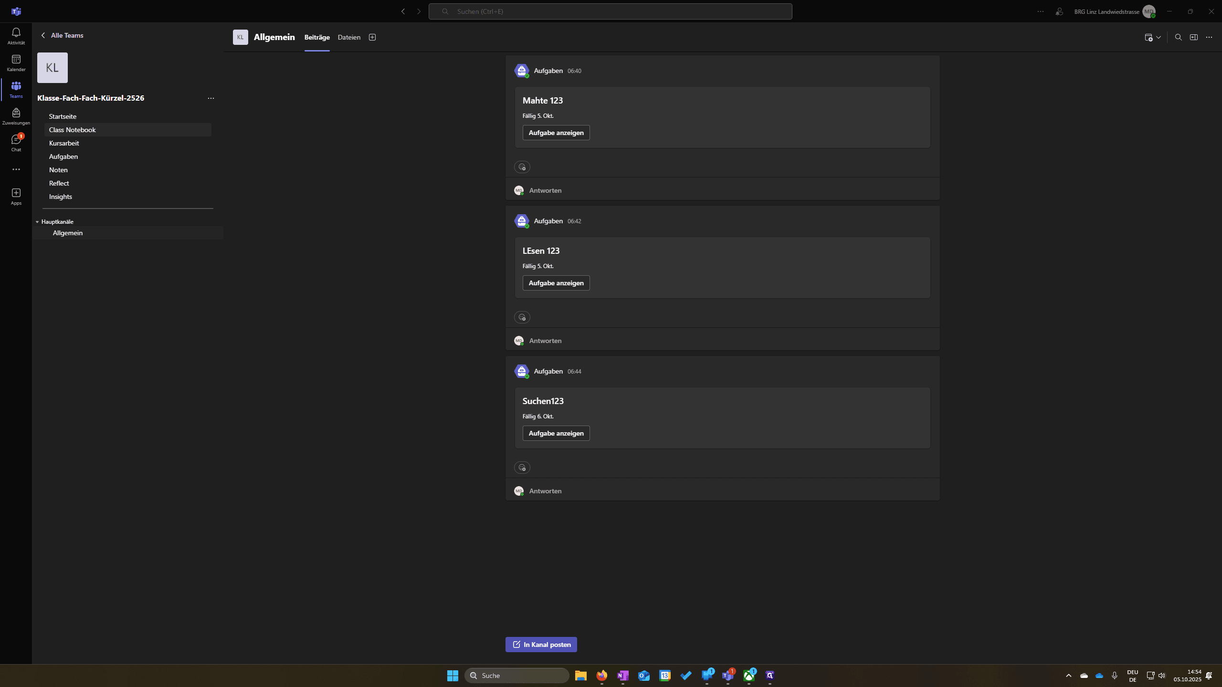Open Startseite in team menu
1222x687 pixels.
127,116
